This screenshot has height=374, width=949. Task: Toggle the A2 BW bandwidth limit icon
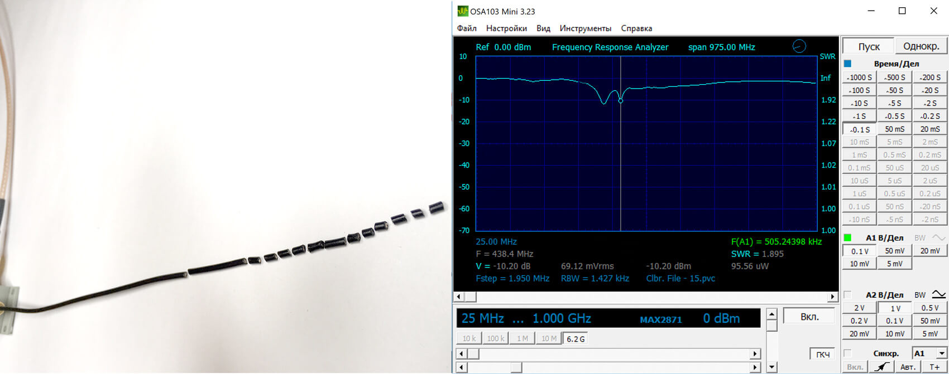point(938,294)
